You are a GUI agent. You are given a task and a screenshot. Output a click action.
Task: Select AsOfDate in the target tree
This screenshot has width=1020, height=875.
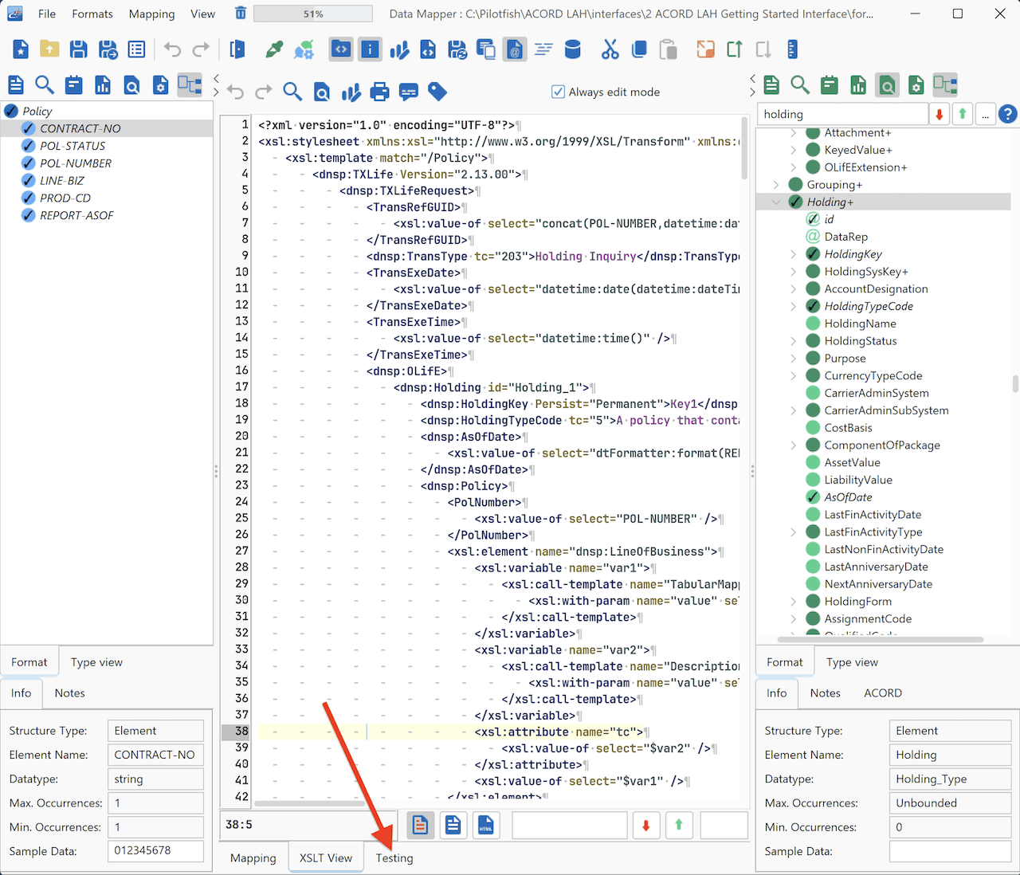click(848, 497)
